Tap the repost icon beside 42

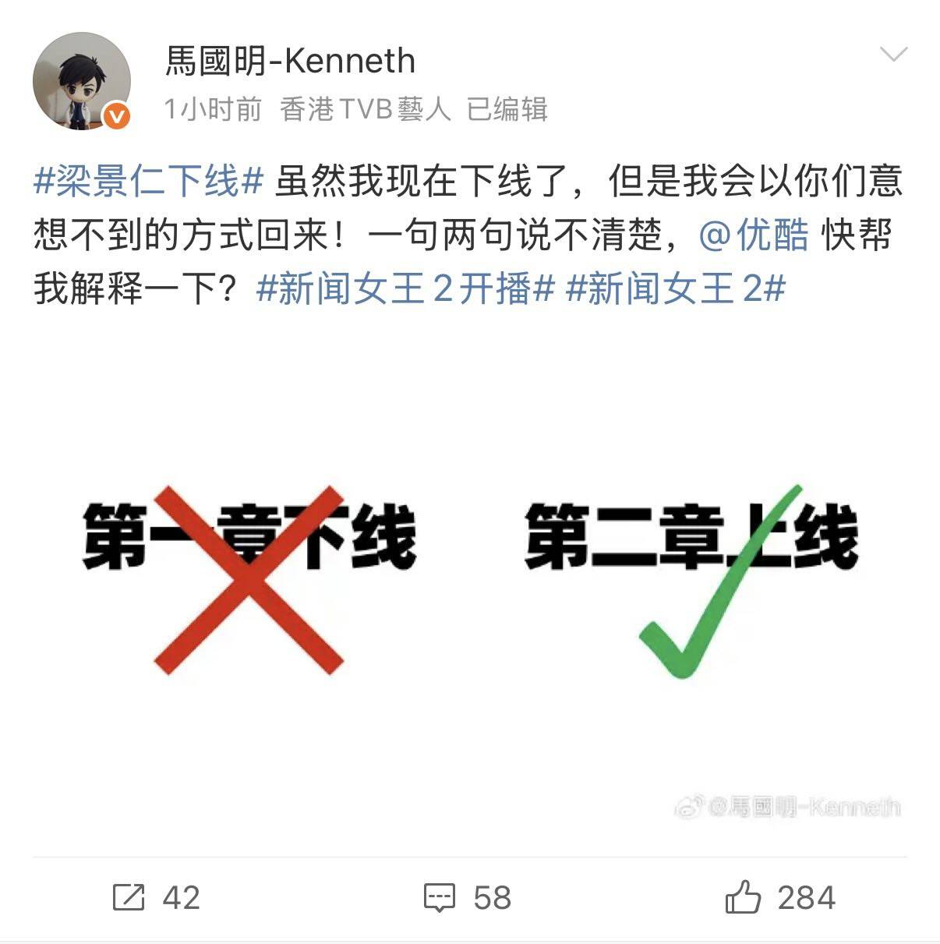click(x=129, y=897)
